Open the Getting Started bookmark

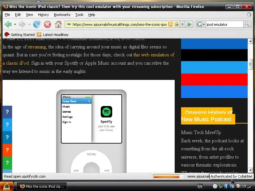coord(19,35)
